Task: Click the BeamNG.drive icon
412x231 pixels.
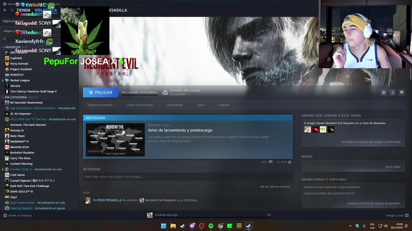Action: tap(7, 147)
